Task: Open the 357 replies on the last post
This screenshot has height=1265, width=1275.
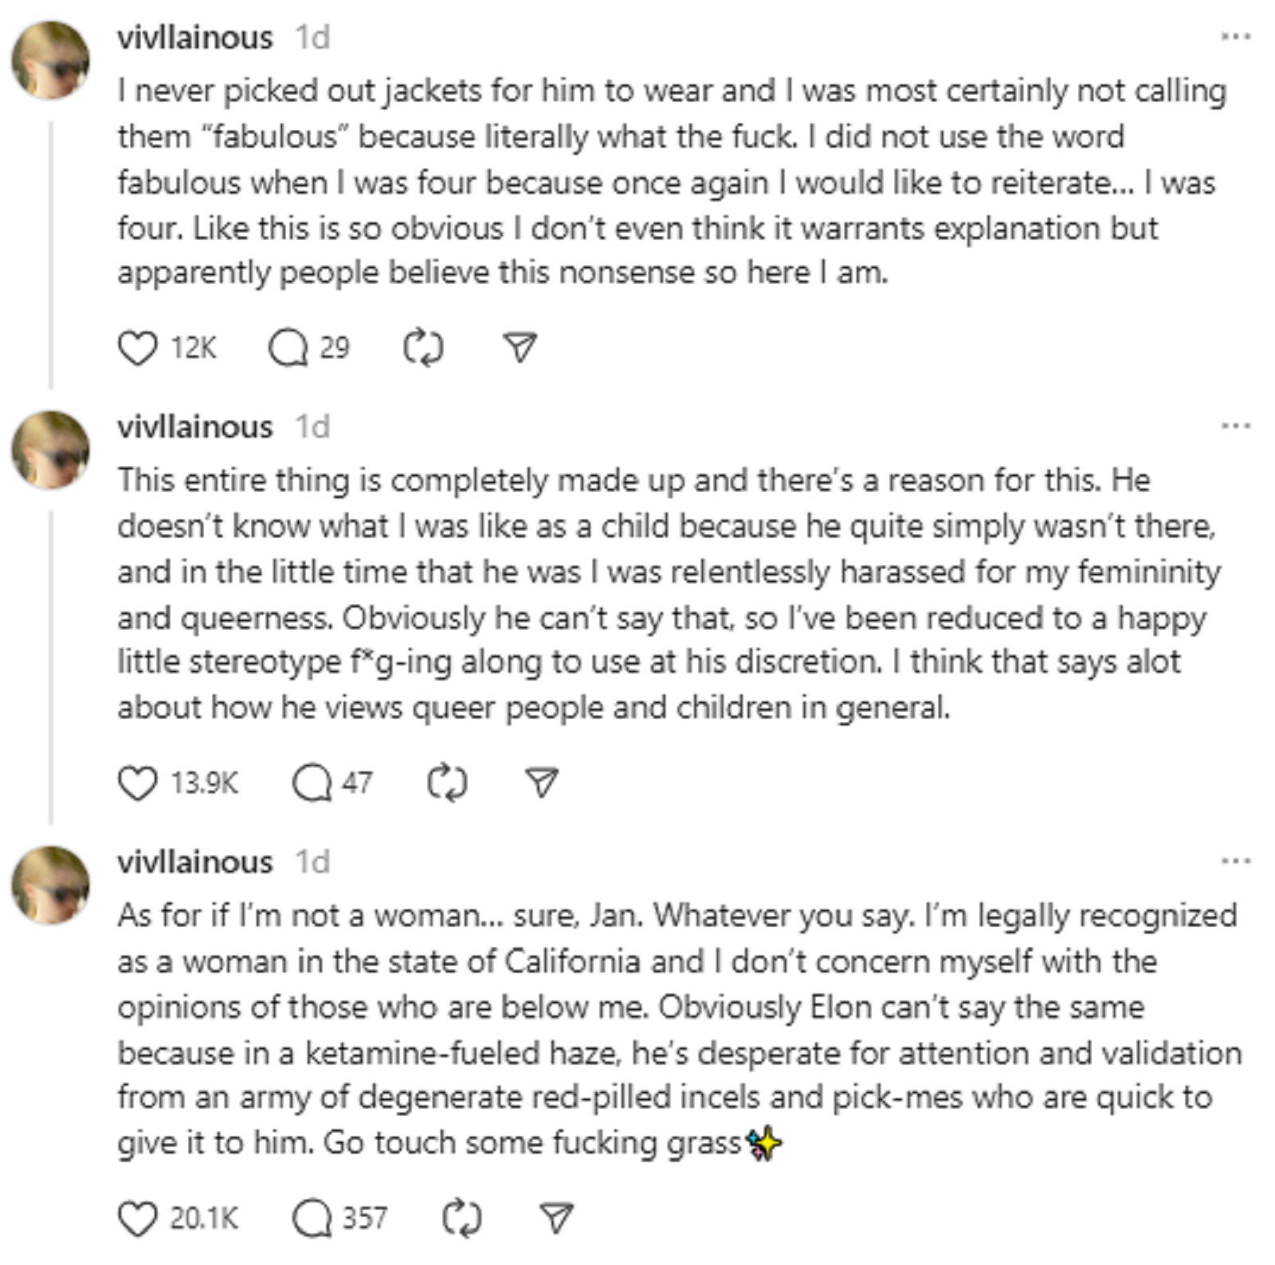Action: (x=311, y=1219)
